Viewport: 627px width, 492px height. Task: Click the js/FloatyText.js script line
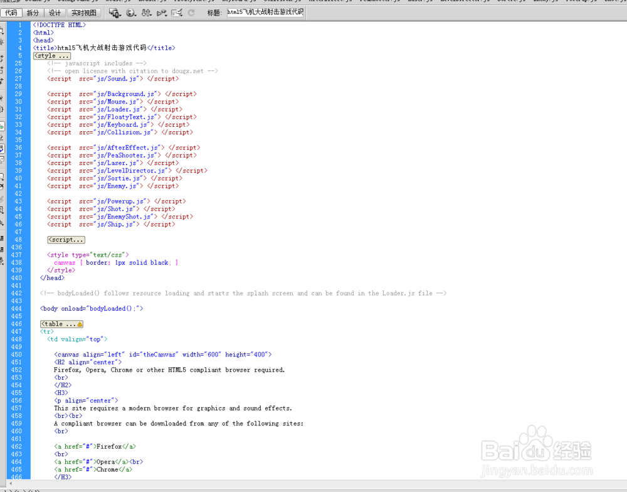tap(122, 117)
